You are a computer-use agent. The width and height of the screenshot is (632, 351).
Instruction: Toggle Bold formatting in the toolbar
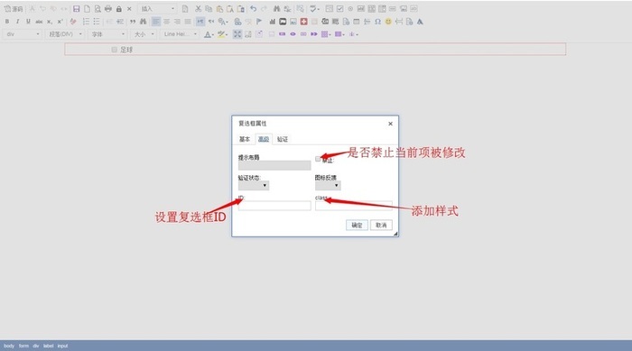[x=7, y=22]
